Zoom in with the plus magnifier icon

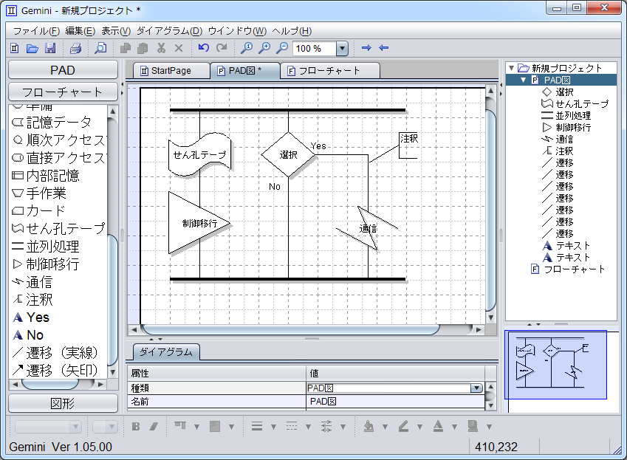(x=264, y=48)
